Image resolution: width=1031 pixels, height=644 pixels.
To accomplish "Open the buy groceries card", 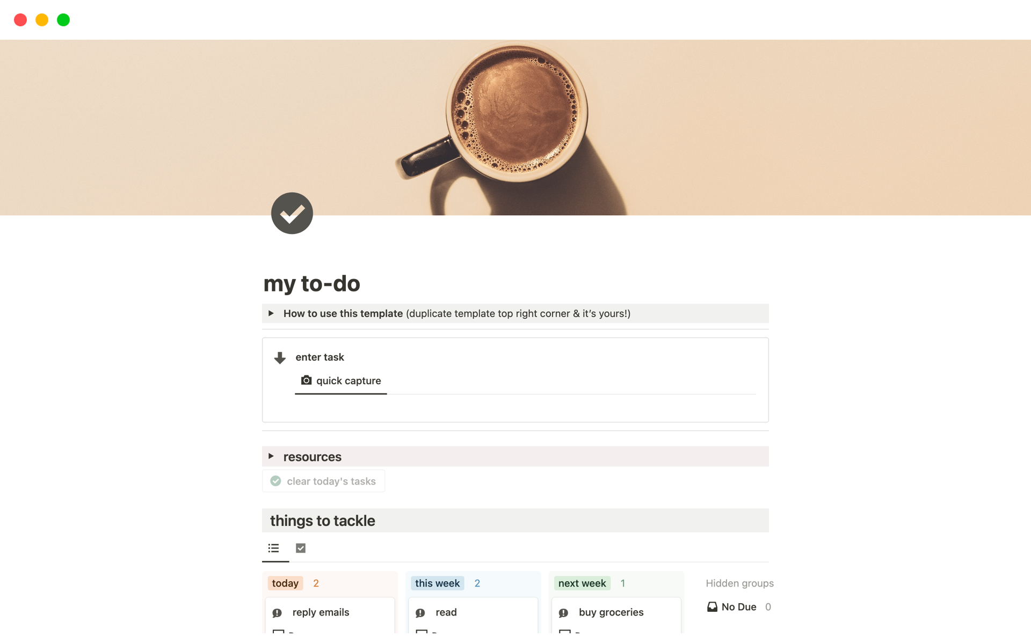I will [611, 612].
